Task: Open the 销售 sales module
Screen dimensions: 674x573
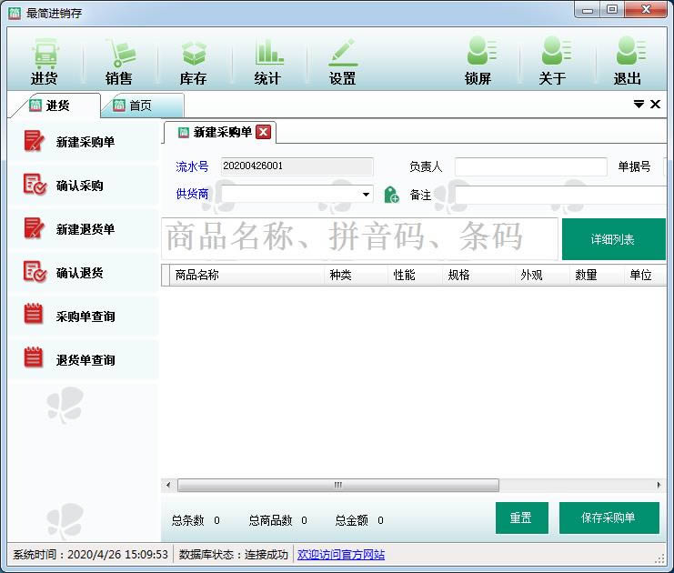Action: coord(119,62)
